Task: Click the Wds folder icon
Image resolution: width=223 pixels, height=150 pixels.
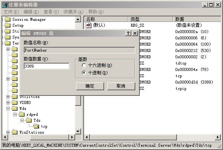Action: point(14,108)
